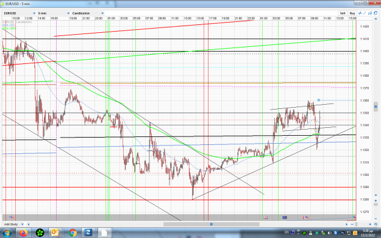This screenshot has width=381, height=238.
Task: Open Google Chrome from the taskbar
Action: [72, 233]
